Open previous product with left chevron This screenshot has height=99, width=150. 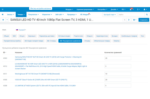[x=125, y=20]
